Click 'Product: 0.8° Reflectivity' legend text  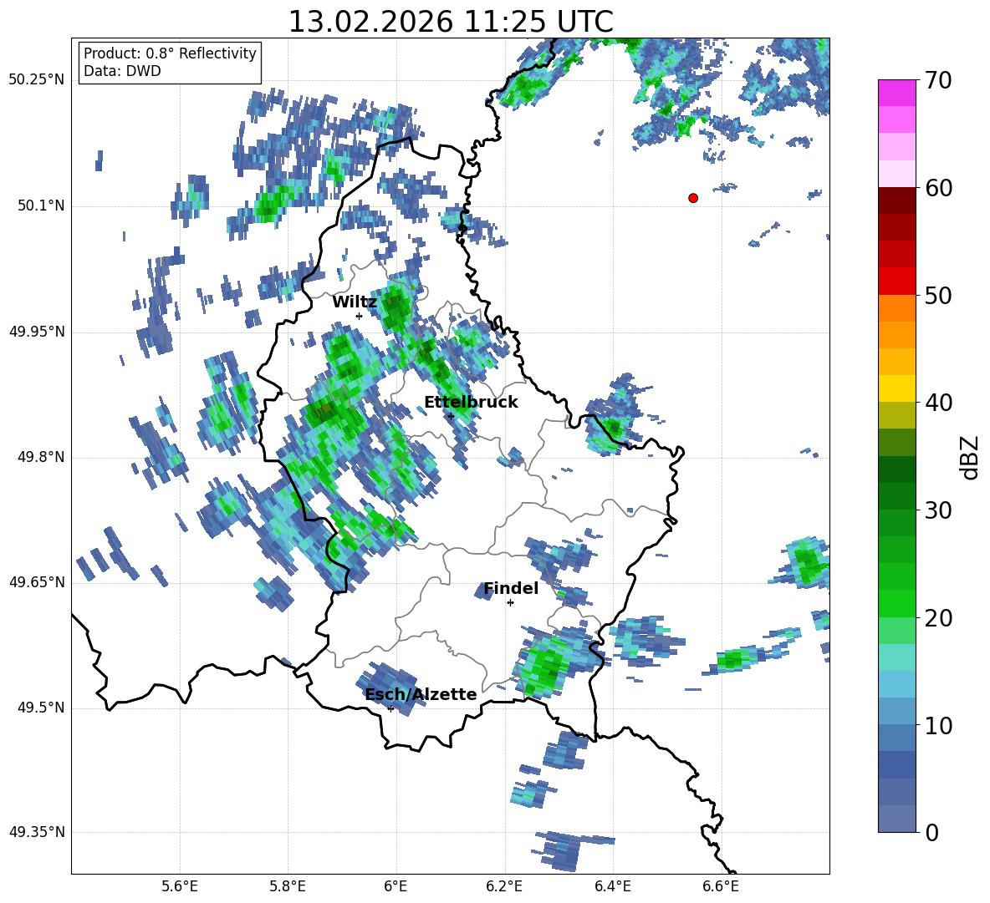[x=170, y=53]
